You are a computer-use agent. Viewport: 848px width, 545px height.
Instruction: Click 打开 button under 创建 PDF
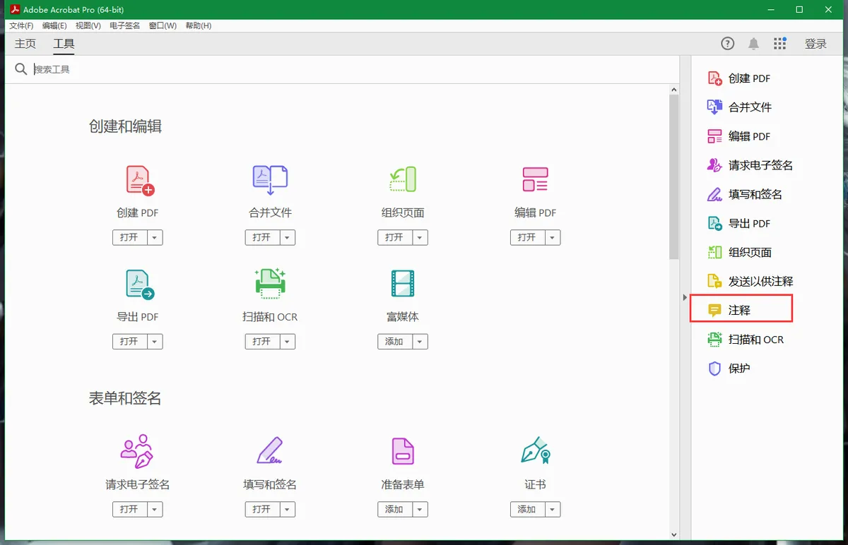point(129,237)
